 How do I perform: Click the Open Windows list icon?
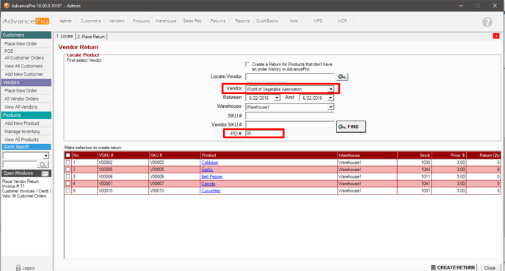(45, 173)
